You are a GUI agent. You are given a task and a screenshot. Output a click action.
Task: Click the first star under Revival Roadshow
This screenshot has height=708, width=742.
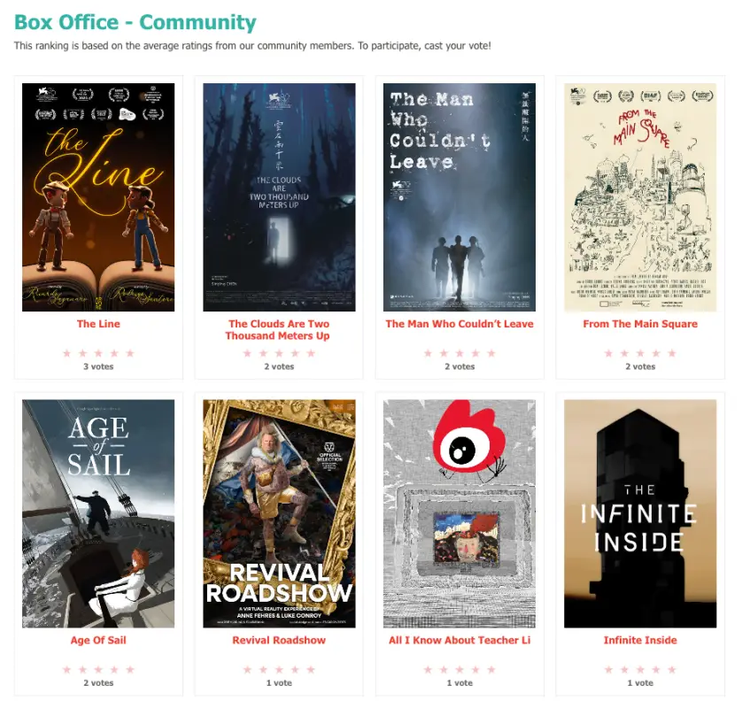(248, 670)
